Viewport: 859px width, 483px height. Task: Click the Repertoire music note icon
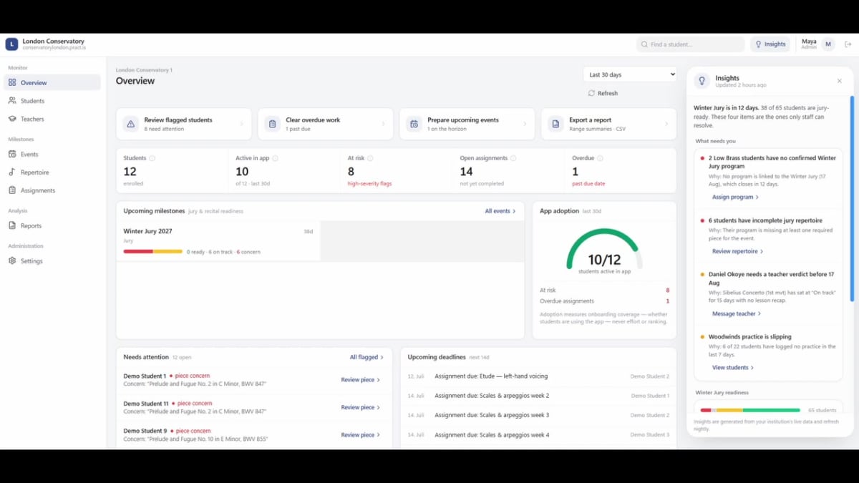click(12, 172)
